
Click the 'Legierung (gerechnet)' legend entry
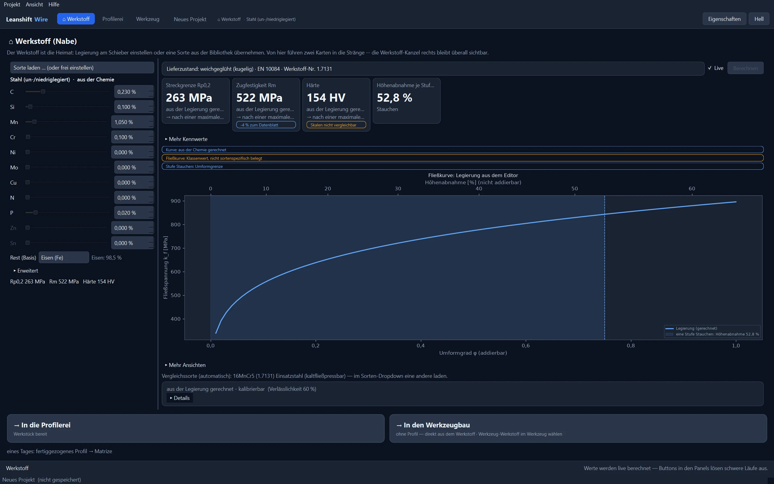coord(691,329)
